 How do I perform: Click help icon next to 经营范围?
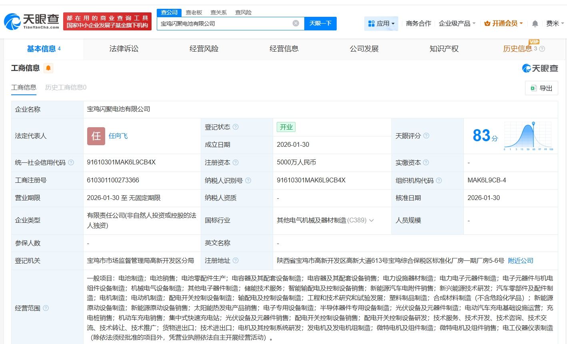(46, 308)
